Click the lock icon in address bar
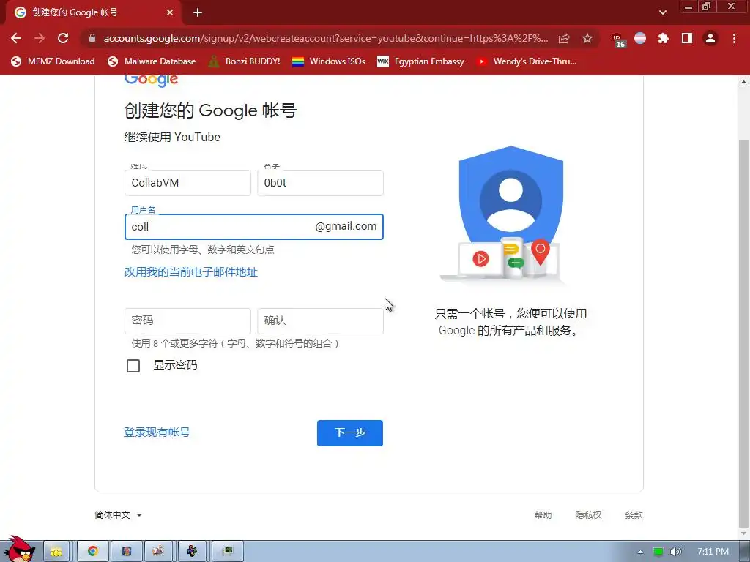The width and height of the screenshot is (750, 562). (x=92, y=38)
